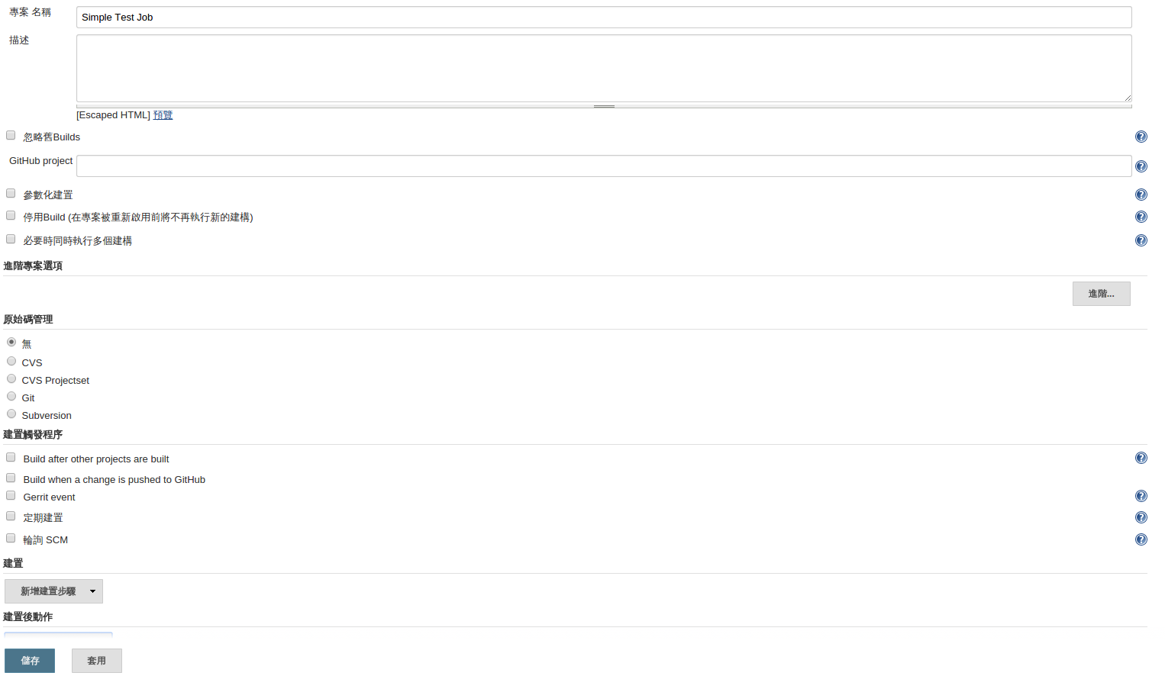1165x676 pixels.
Task: Open help for 忽略舊Builds option
Action: [x=1141, y=137]
